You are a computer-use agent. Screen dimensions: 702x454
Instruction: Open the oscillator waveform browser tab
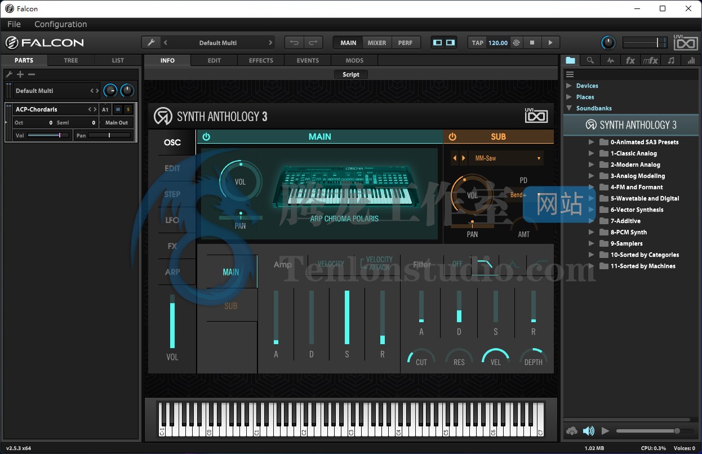(610, 60)
